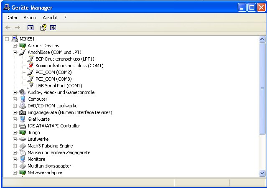Screen dimensions: 267x188
Task: Click the ECP-Druckeranschluss port icon
Action: (31, 59)
